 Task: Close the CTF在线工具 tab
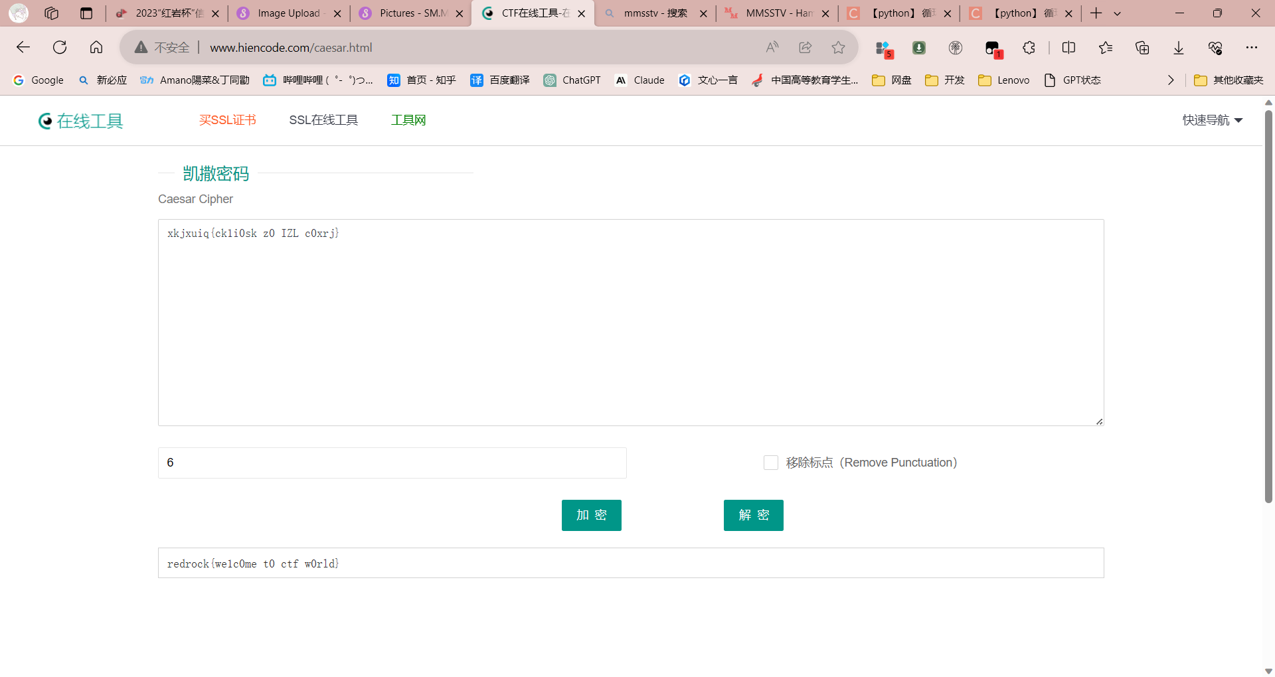coord(582,13)
